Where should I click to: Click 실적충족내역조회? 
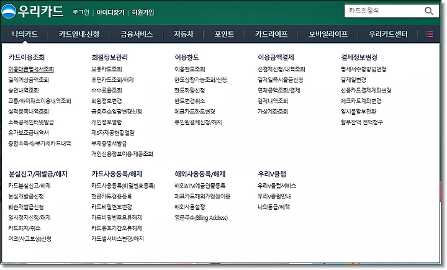click(29, 112)
